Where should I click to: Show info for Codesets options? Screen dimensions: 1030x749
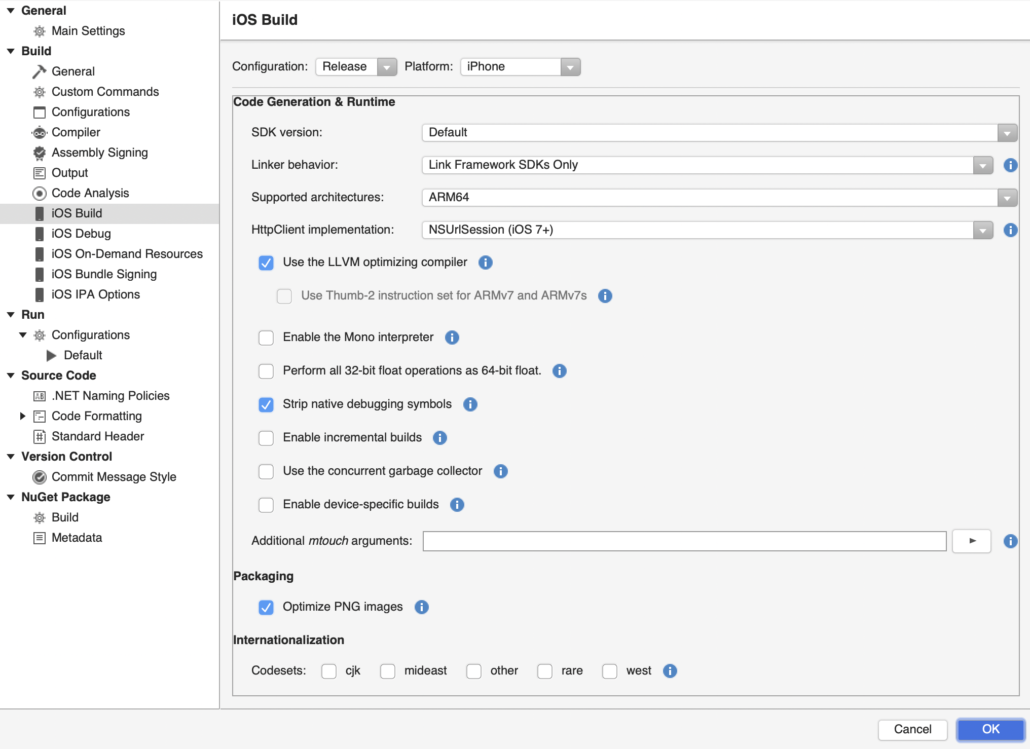pos(670,671)
